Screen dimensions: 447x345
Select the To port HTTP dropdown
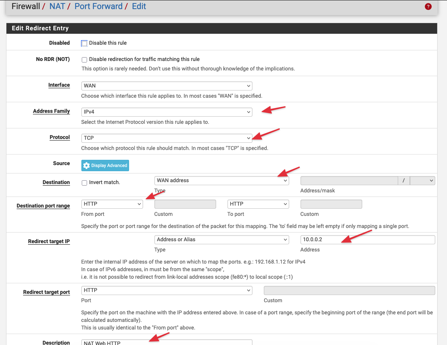point(258,204)
